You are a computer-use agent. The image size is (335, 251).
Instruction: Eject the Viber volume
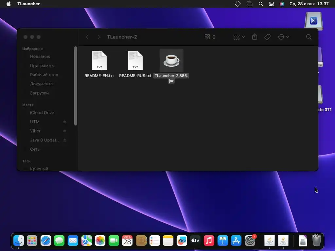64,131
